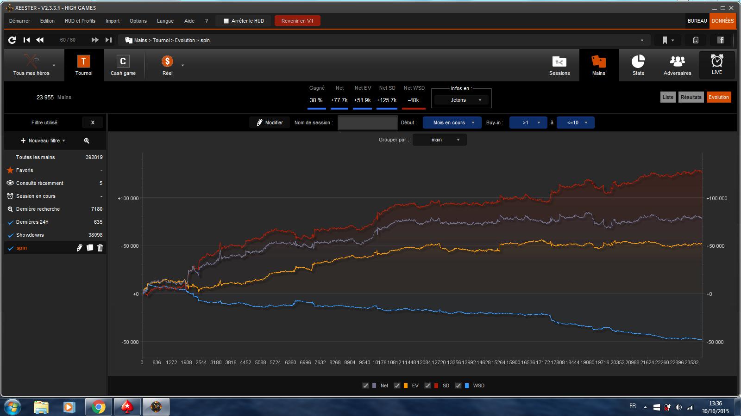
Task: Jump to last page with skip-forward icon
Action: click(109, 40)
